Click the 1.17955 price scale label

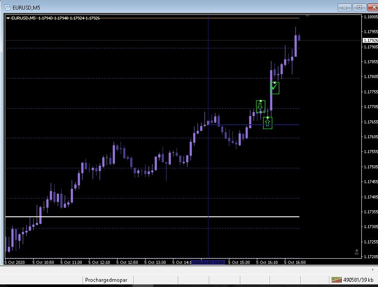click(x=371, y=31)
